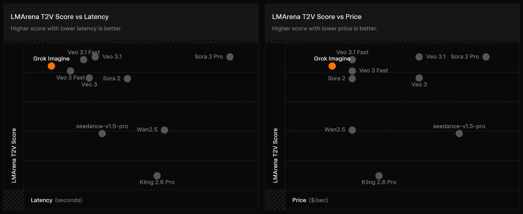
Task: Select the Sora 2 dot in Latency chart
Action: click(127, 79)
